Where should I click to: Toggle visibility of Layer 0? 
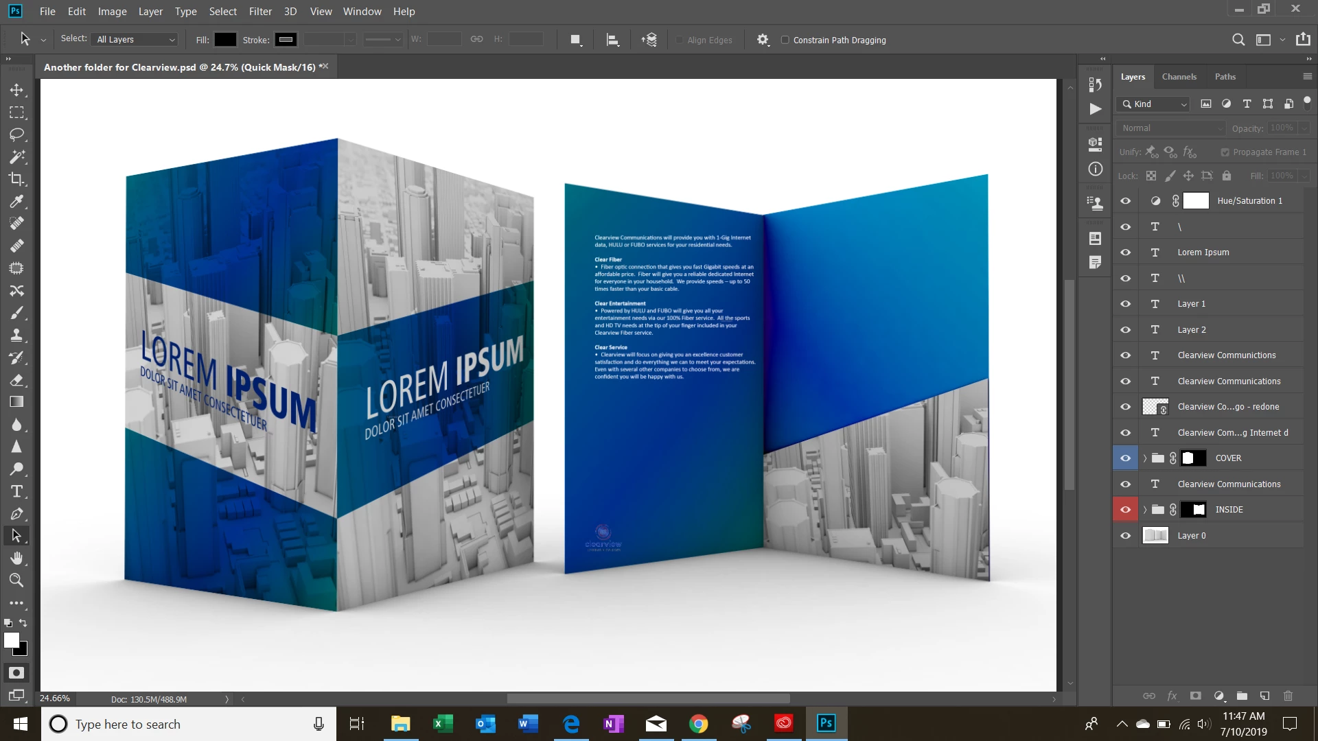1126,536
